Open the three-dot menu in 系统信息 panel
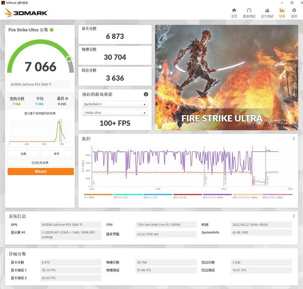The height and width of the screenshot is (289, 303). coord(294,216)
